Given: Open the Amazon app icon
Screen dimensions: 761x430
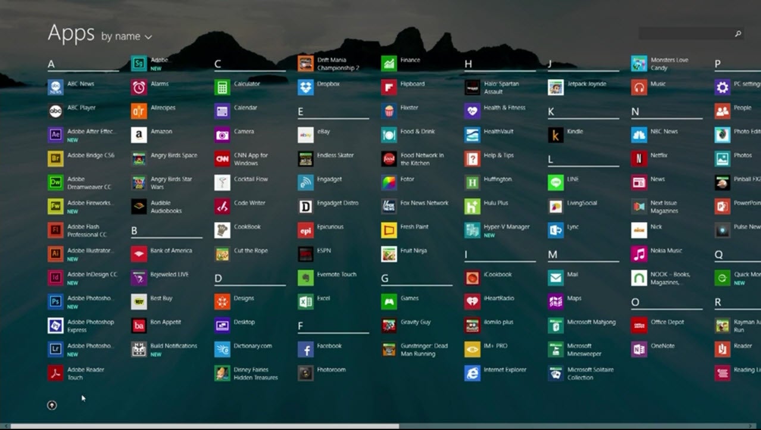Looking at the screenshot, I should coord(139,135).
